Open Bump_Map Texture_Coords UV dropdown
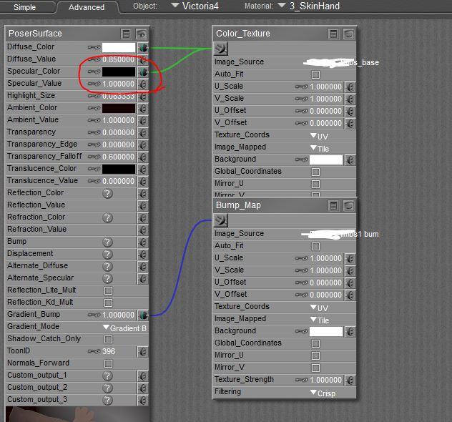The image size is (452, 422). (x=320, y=308)
